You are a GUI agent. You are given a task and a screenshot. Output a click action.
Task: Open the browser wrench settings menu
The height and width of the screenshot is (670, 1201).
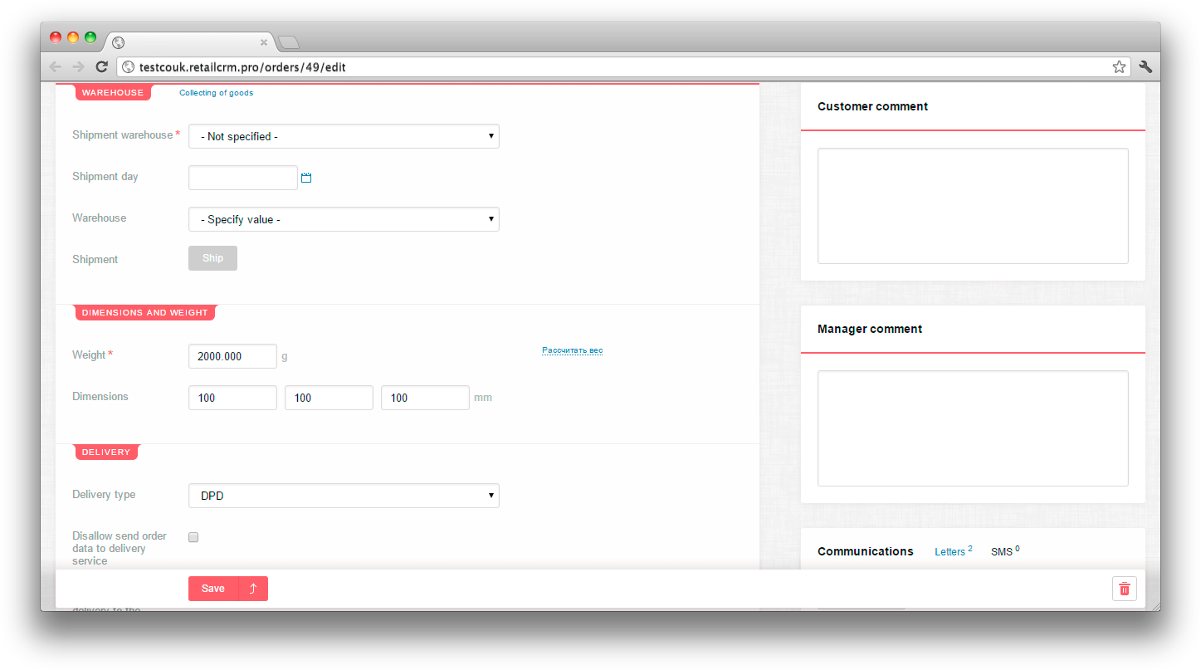pos(1145,67)
